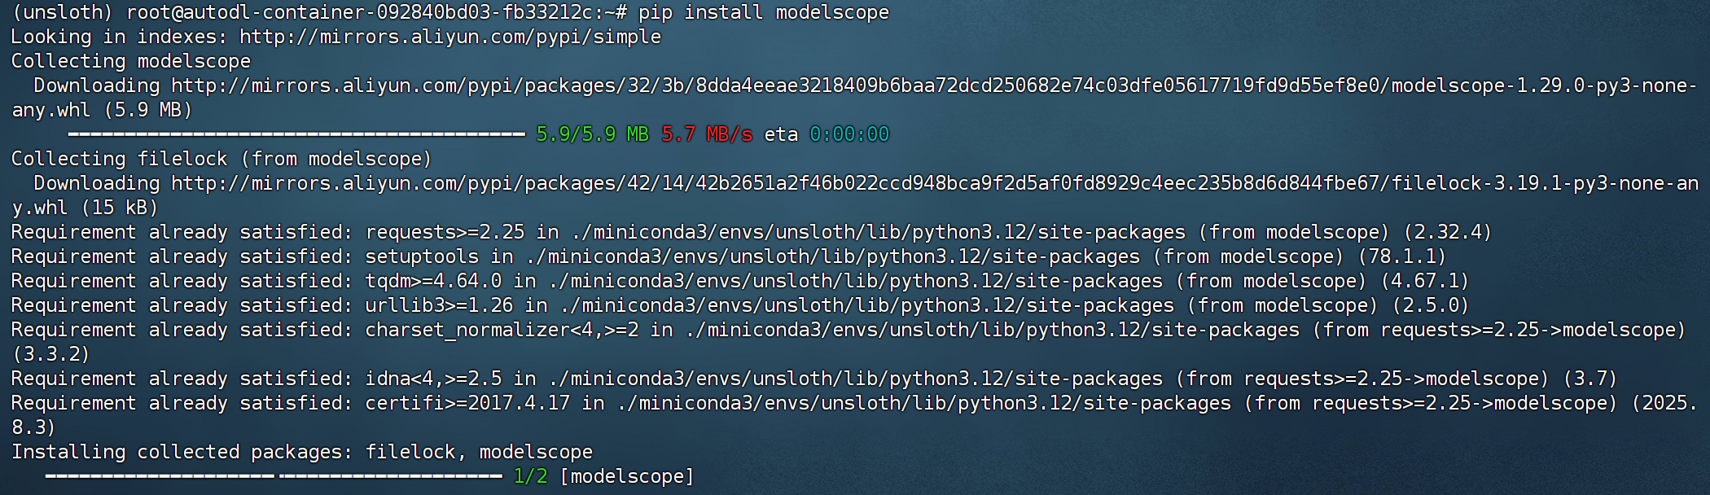Click the wrapped version text "8.3)"
This screenshot has width=1710, height=495.
coord(33,428)
